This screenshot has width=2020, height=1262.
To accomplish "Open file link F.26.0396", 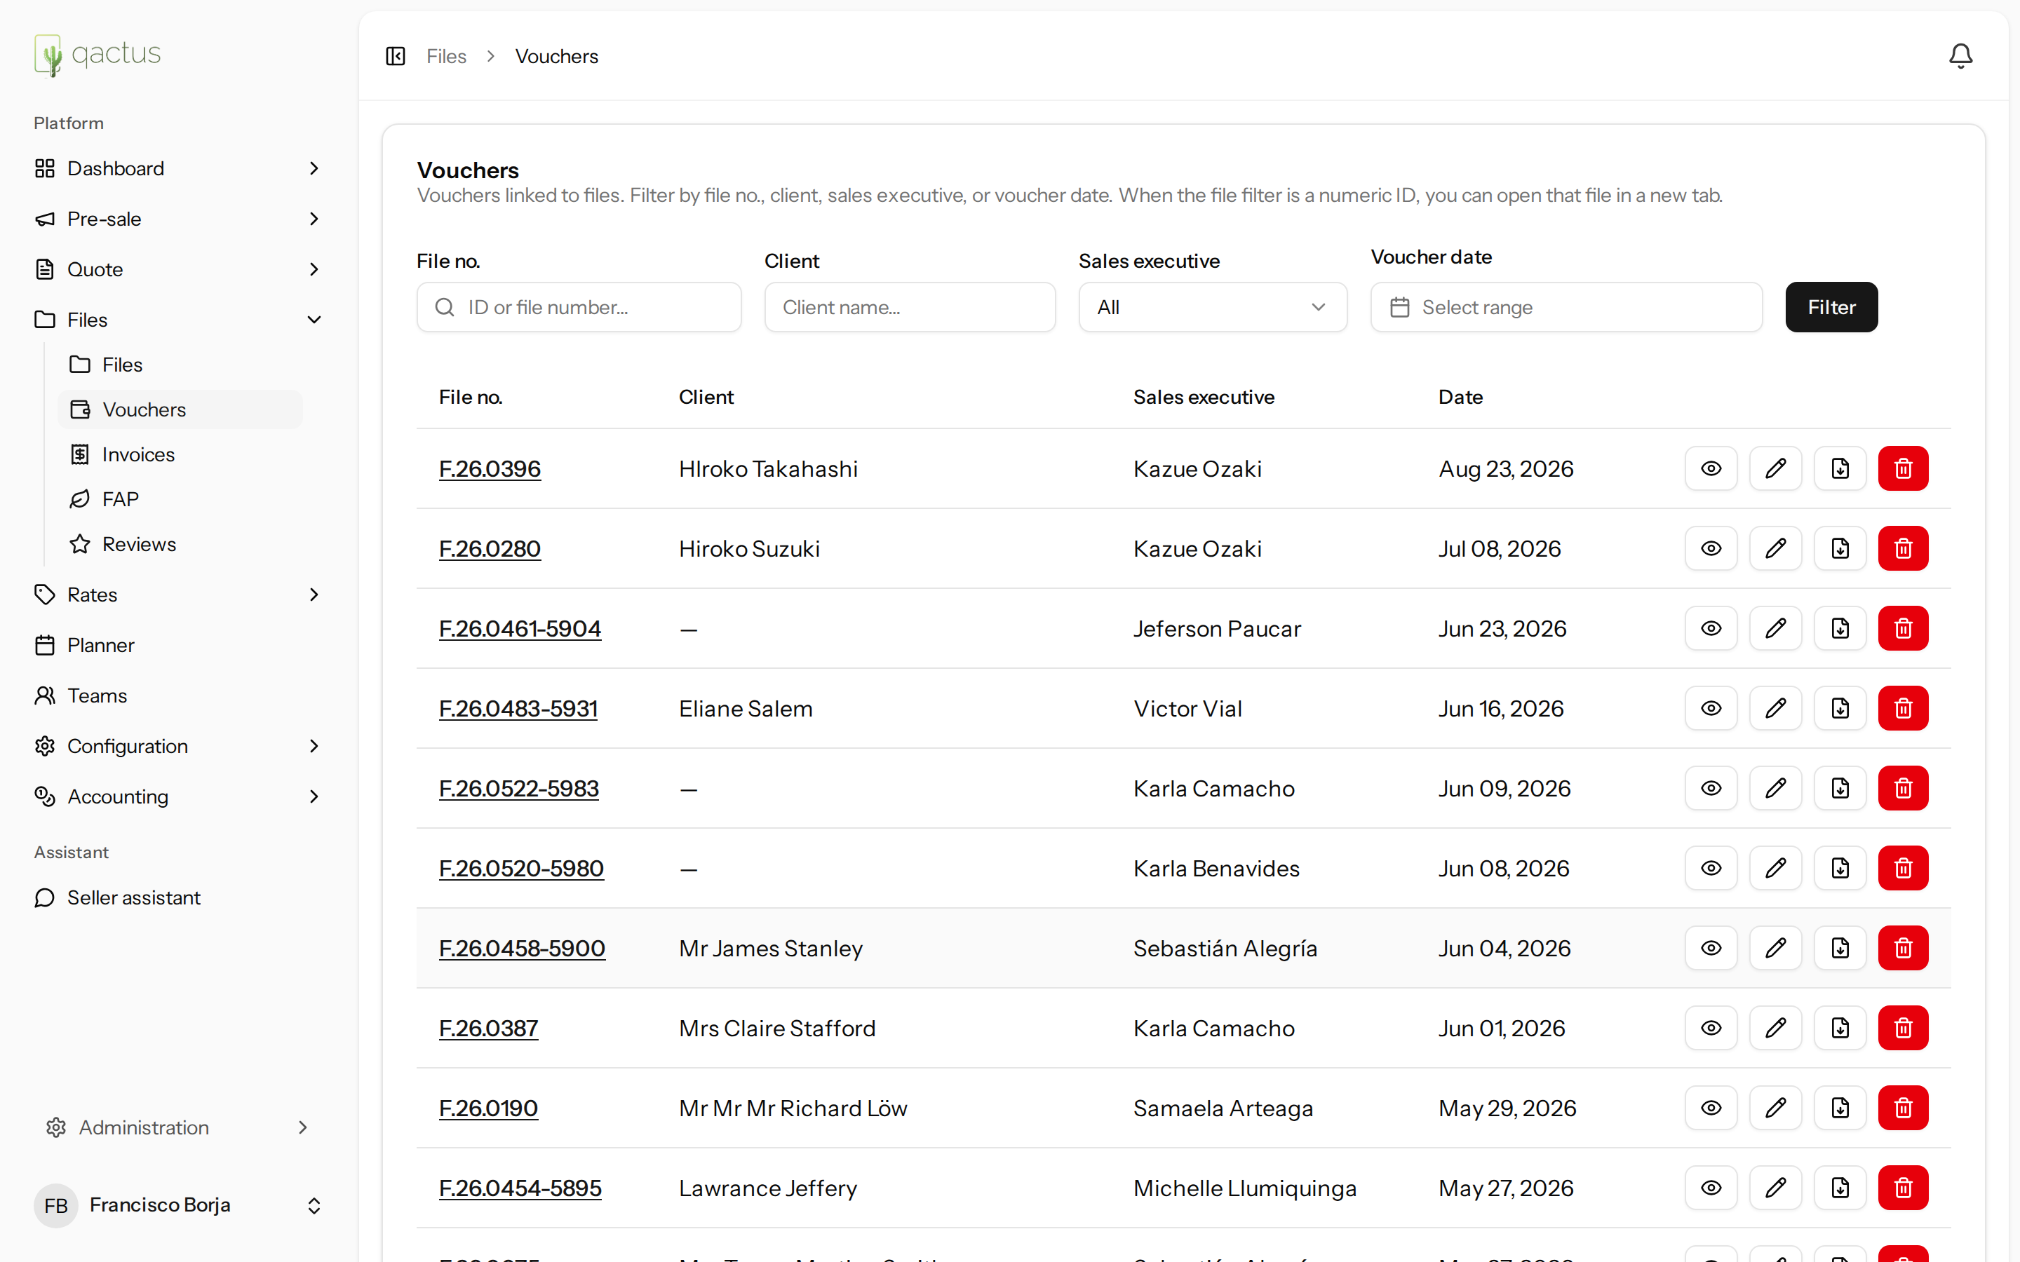I will [x=490, y=469].
